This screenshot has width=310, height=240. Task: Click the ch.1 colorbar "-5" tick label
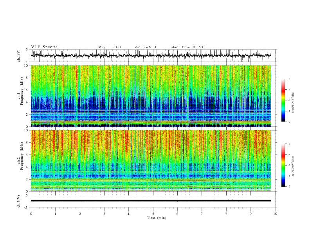tap(289, 100)
